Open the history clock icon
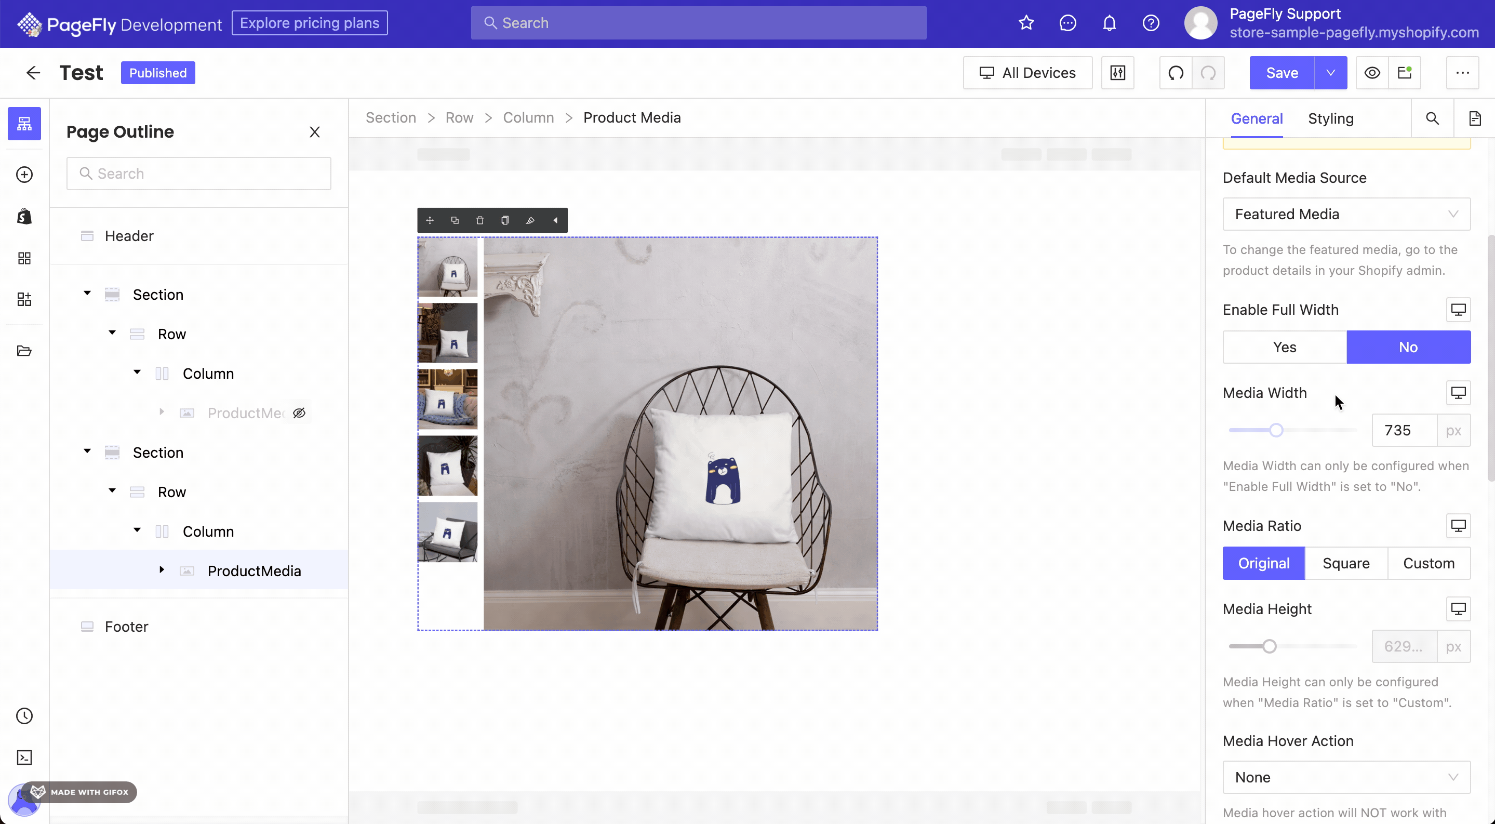The height and width of the screenshot is (824, 1495). [x=24, y=716]
